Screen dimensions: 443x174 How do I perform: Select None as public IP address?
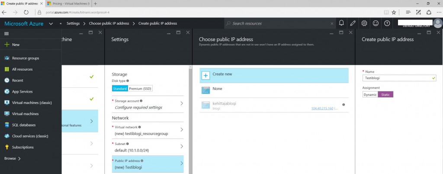274,90
